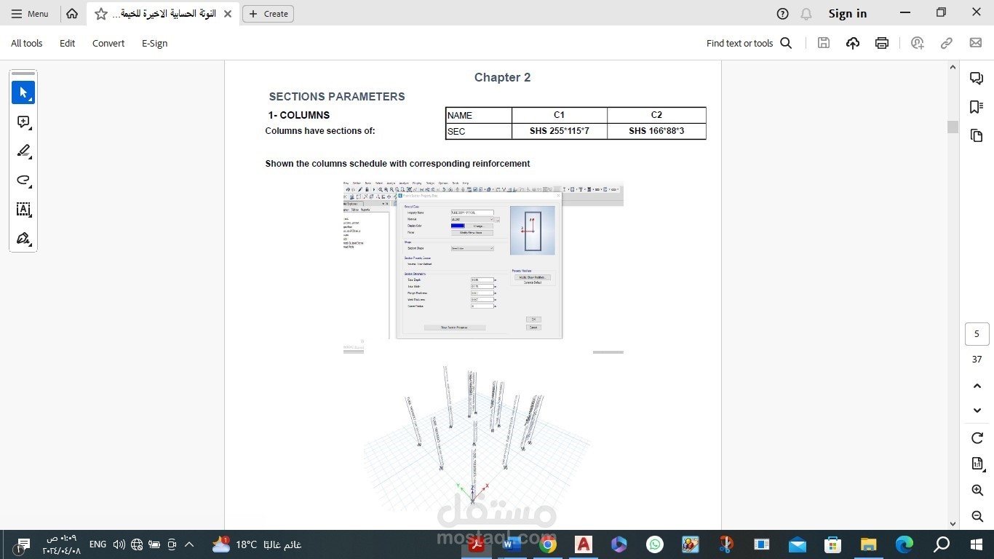Upload the file to cloud storage

pos(853,43)
